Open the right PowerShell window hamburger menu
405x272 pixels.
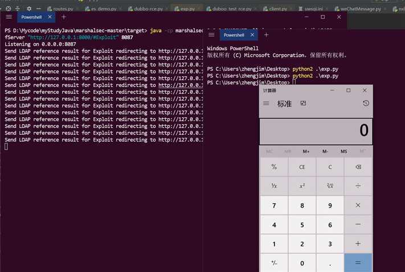[x=211, y=35]
